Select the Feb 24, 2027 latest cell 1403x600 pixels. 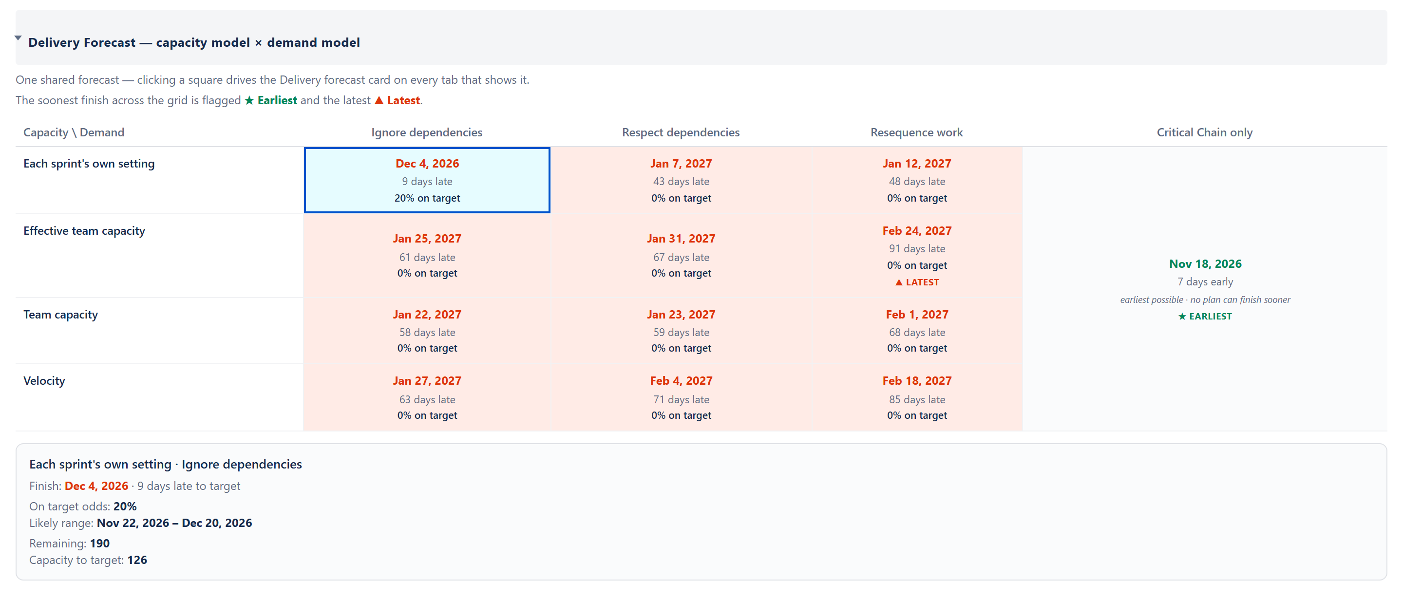917,255
